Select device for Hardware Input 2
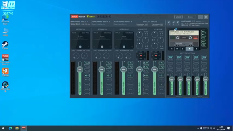Viewport: 233px width, 131px height. tap(98, 24)
